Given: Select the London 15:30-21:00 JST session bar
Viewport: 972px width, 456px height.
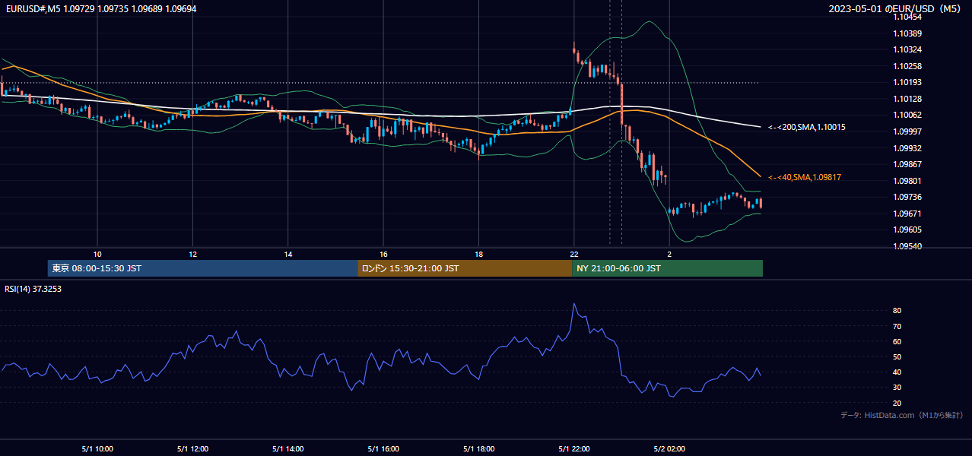Looking at the screenshot, I should (465, 268).
